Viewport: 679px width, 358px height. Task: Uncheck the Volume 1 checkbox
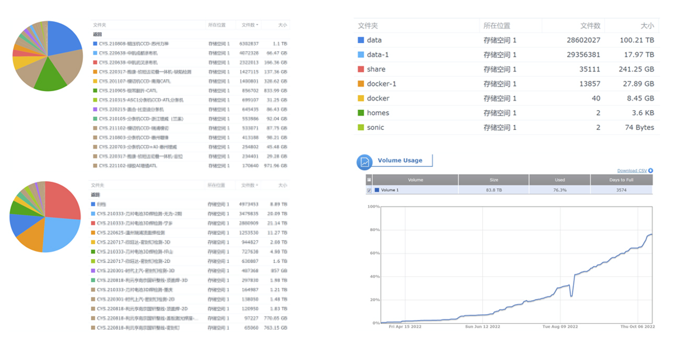pyautogui.click(x=369, y=190)
